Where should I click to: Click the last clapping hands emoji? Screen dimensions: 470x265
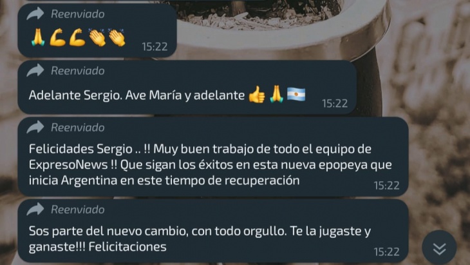[x=117, y=37]
